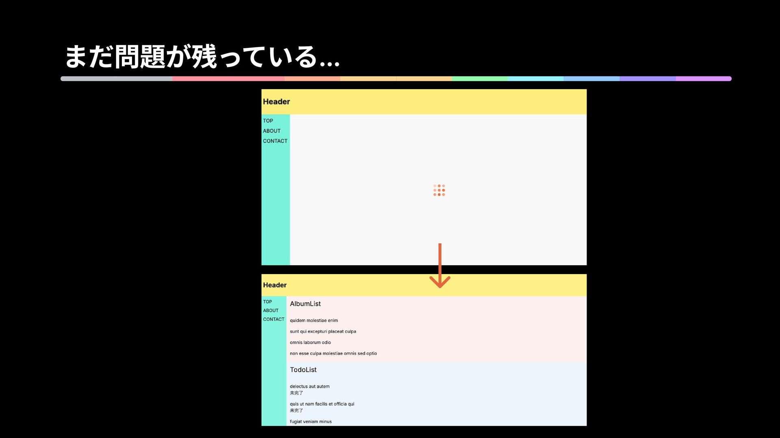Image resolution: width=780 pixels, height=438 pixels.
Task: Click the TodoList heading
Action: [x=303, y=370]
